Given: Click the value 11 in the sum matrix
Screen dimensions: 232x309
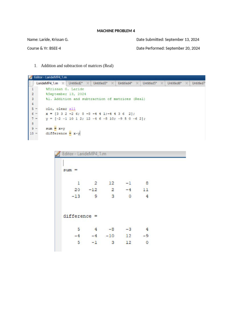Looking at the screenshot, I should pyautogui.click(x=146, y=190).
